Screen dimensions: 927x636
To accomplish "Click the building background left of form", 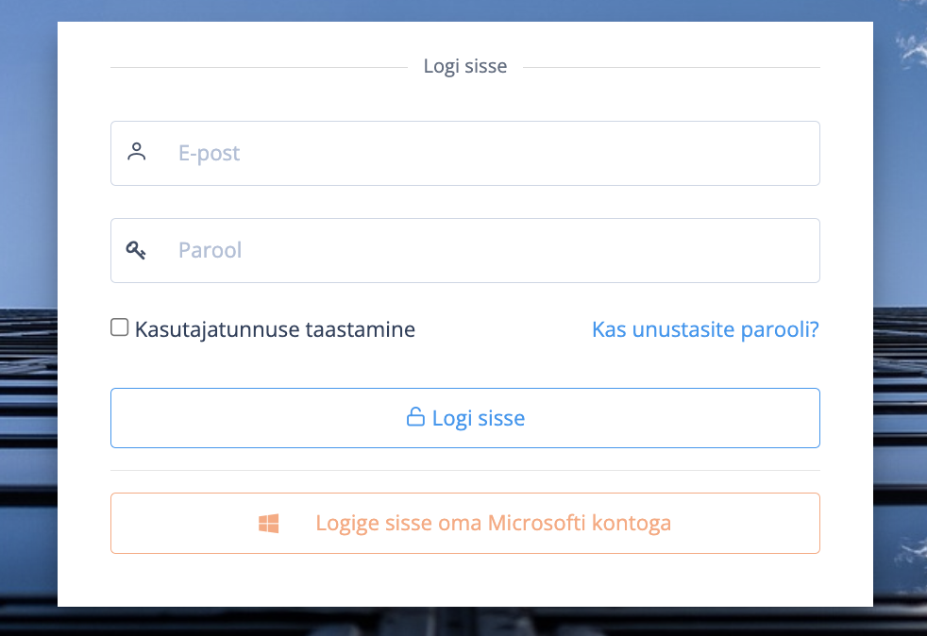I will tap(27, 425).
